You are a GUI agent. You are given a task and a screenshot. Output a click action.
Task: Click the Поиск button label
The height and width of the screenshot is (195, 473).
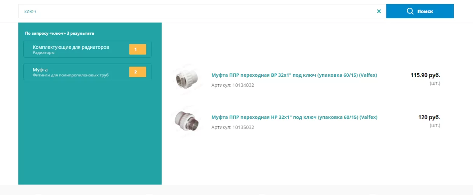[x=425, y=11]
